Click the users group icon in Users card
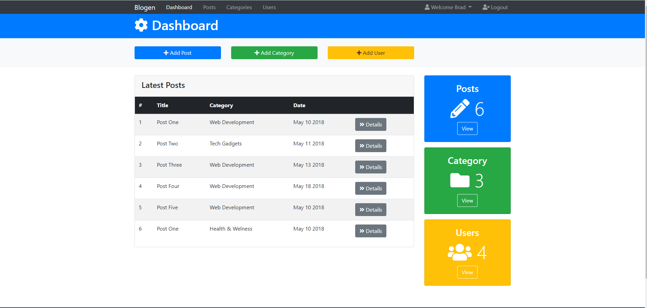The height and width of the screenshot is (308, 647). pyautogui.click(x=460, y=253)
